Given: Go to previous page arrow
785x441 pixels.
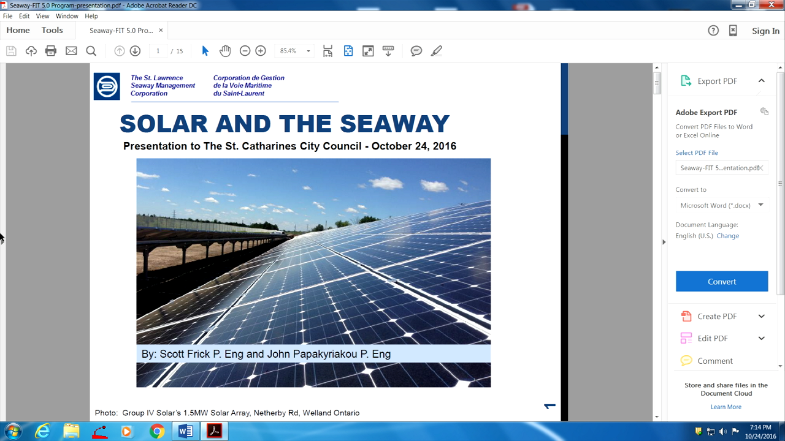Looking at the screenshot, I should [x=120, y=51].
